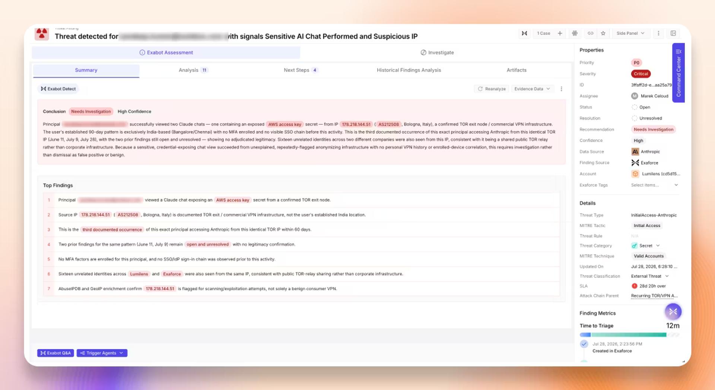Select the Summary tab
715x390 pixels.
86,70
